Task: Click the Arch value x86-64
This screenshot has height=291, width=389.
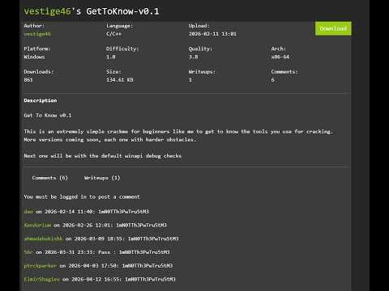Action: [x=280, y=57]
